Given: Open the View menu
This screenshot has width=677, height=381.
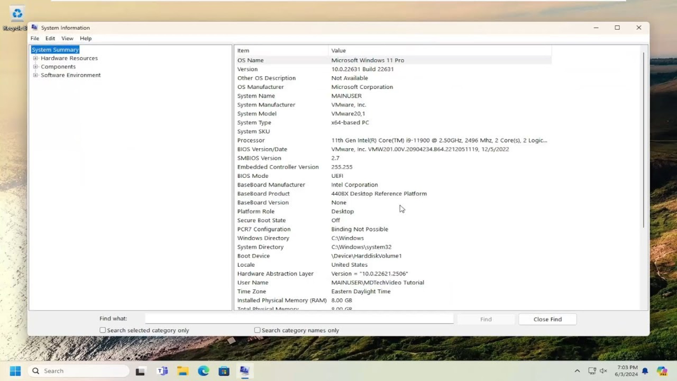Looking at the screenshot, I should [x=67, y=38].
